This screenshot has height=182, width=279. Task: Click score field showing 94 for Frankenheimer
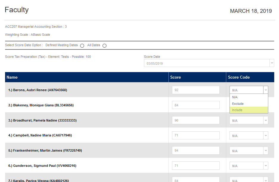[196, 151]
